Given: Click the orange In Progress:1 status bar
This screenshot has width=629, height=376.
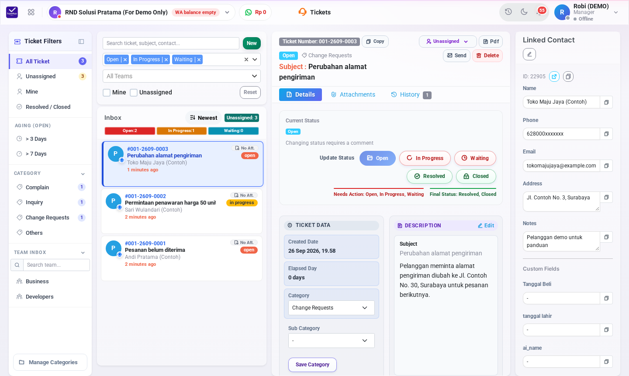Looking at the screenshot, I should point(181,131).
